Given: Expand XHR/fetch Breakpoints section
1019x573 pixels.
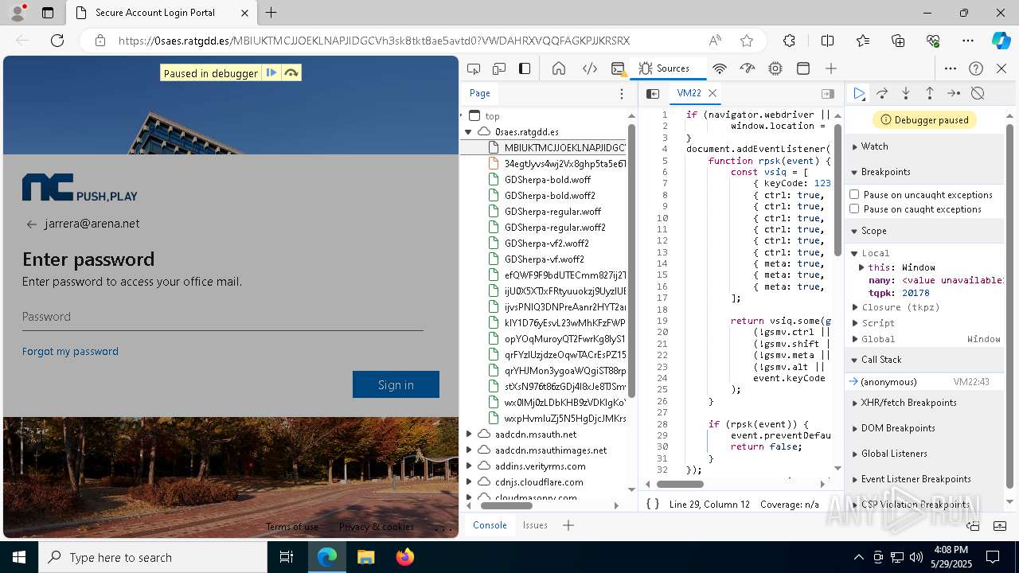Looking at the screenshot, I should pyautogui.click(x=924, y=403).
